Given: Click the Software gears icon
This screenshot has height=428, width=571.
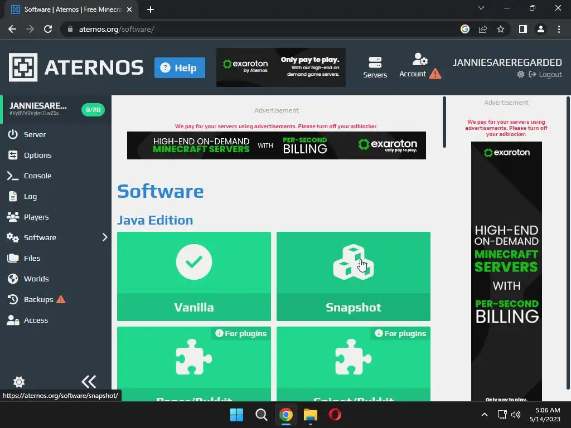Looking at the screenshot, I should click(x=13, y=237).
